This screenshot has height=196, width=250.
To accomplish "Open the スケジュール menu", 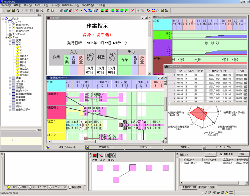I will tap(41, 5).
